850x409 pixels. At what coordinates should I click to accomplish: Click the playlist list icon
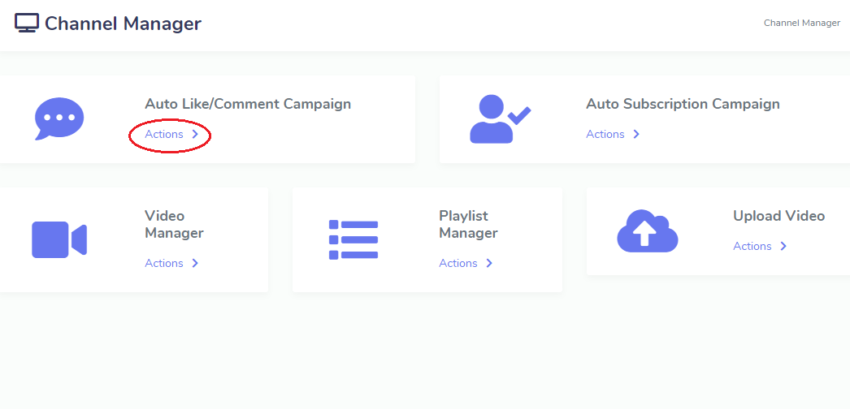tap(353, 239)
